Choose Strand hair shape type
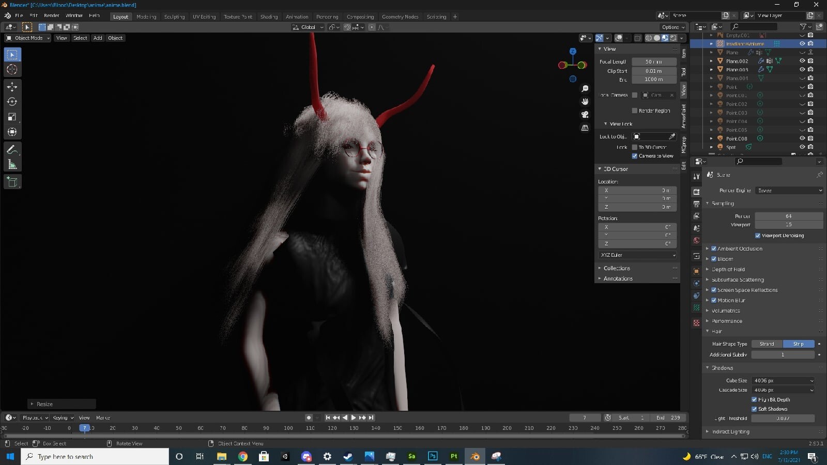The height and width of the screenshot is (465, 827). (x=767, y=344)
